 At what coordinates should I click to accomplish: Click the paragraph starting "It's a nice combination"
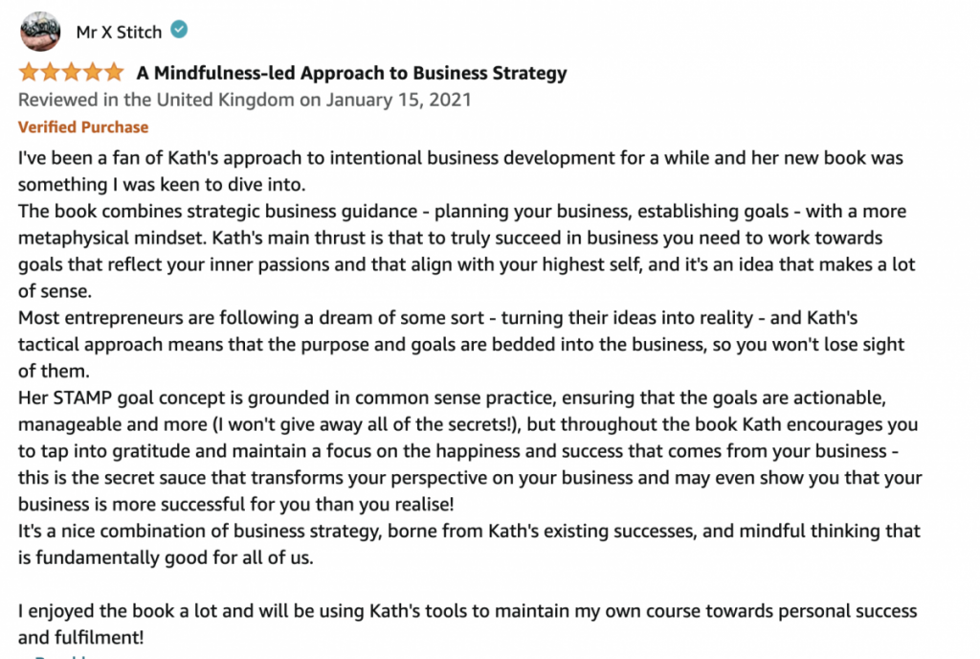(469, 544)
